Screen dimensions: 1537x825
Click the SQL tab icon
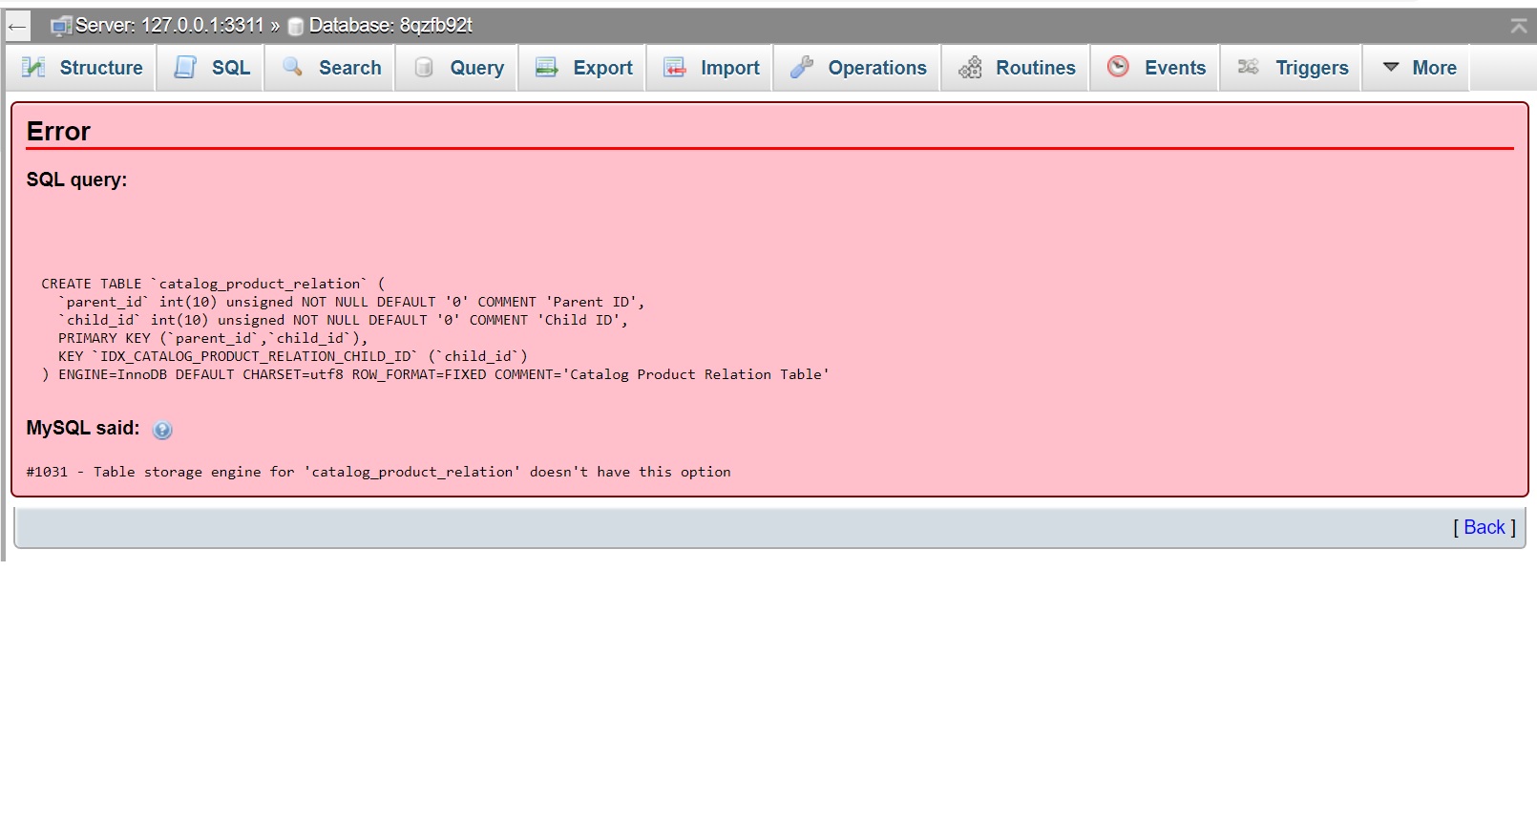(x=185, y=67)
